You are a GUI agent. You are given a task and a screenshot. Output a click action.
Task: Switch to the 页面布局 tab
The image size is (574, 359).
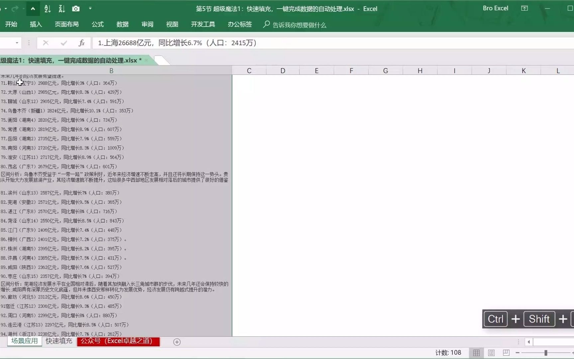[67, 24]
